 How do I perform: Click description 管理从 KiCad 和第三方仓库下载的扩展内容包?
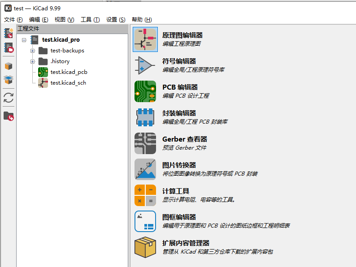coord(218,252)
